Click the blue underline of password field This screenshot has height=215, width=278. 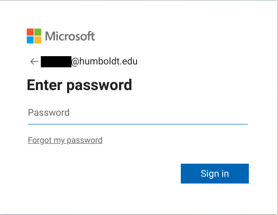138,124
